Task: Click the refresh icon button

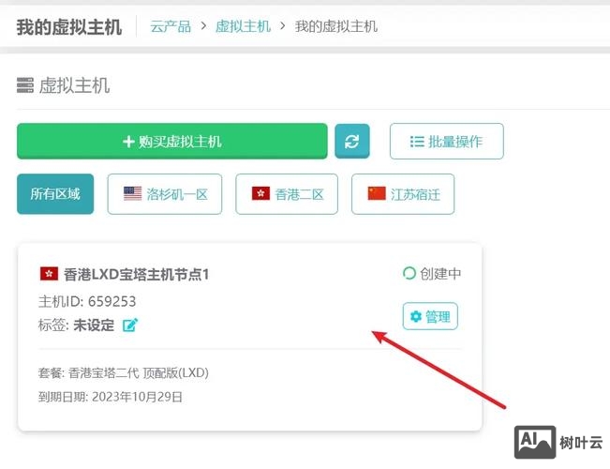Action: (x=352, y=141)
